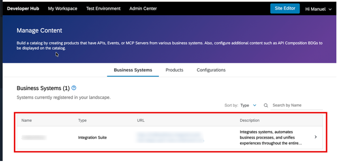338x163 pixels.
Task: Open the Integration Suite row chevron arrow
Action: 316,137
